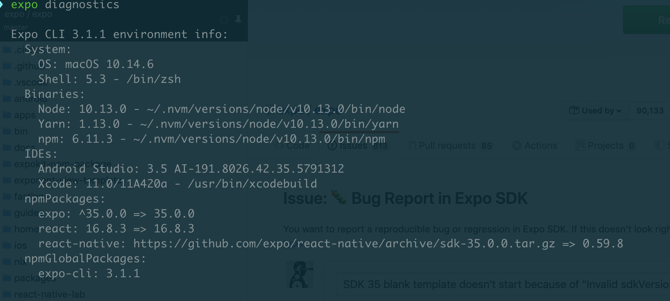Pin the terminal overlay with the pin icon
Viewport: 670px width, 301px height.
(238, 19)
